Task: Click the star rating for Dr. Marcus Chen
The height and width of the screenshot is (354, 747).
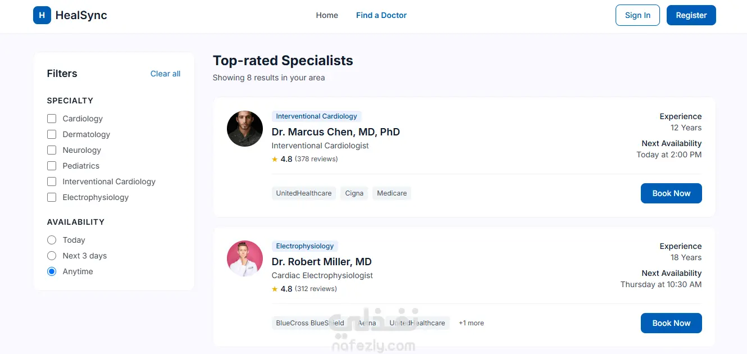Action: 275,159
